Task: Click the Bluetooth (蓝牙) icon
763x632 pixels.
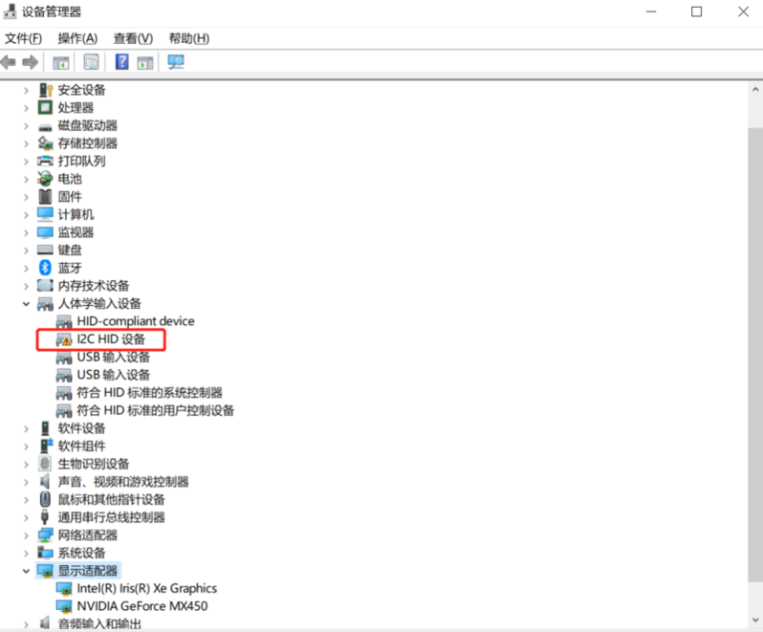Action: tap(45, 268)
